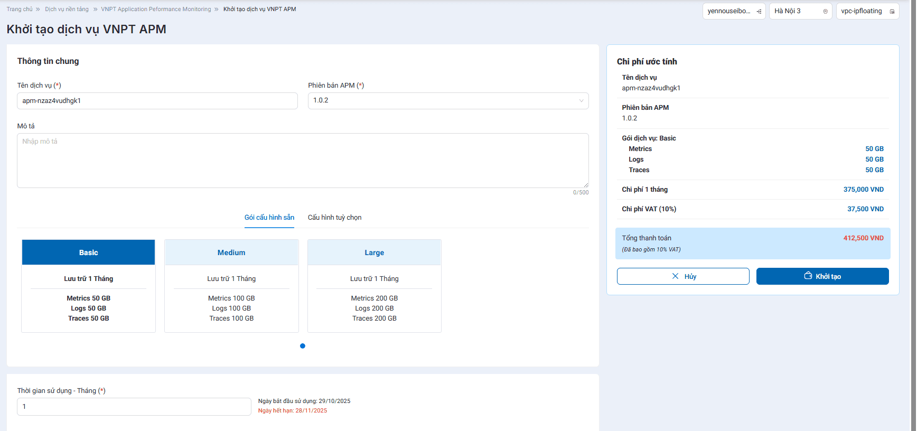Viewport: 917px width, 431px height.
Task: Click the VPC icon beside vpc-ipfloating
Action: click(892, 11)
